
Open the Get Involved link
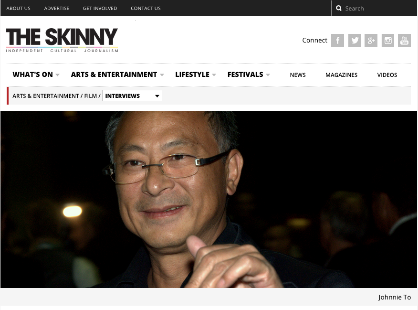(x=100, y=8)
